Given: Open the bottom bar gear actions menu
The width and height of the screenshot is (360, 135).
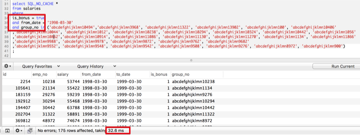Looking at the screenshot, I should click(19, 131).
